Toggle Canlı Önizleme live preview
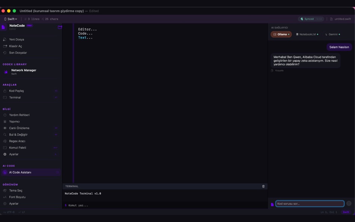The width and height of the screenshot is (355, 222). (30, 128)
